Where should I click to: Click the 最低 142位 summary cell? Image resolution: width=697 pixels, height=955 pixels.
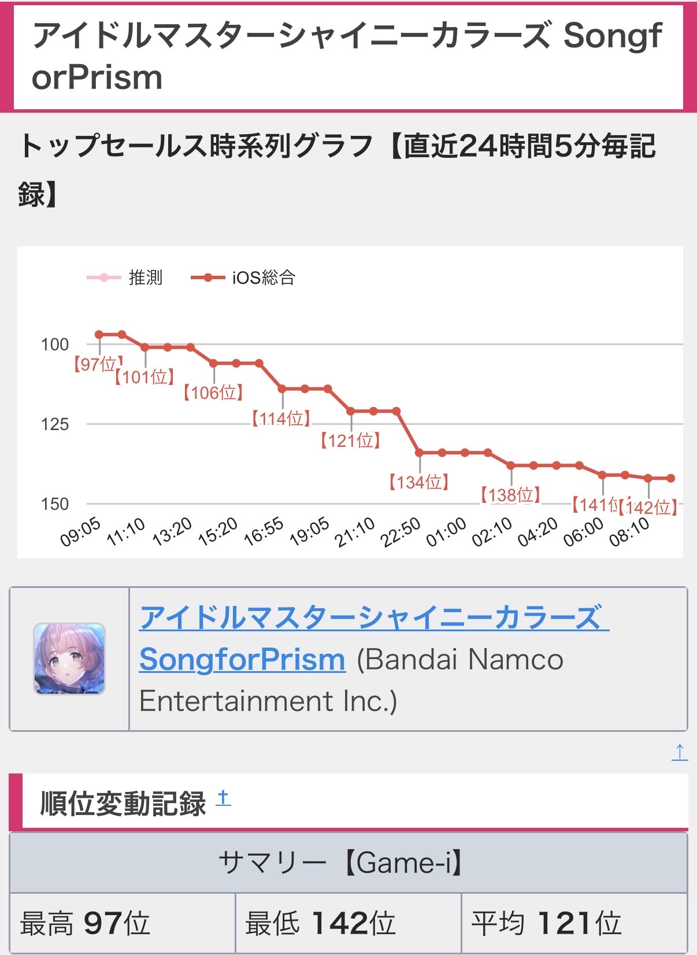pos(348,923)
